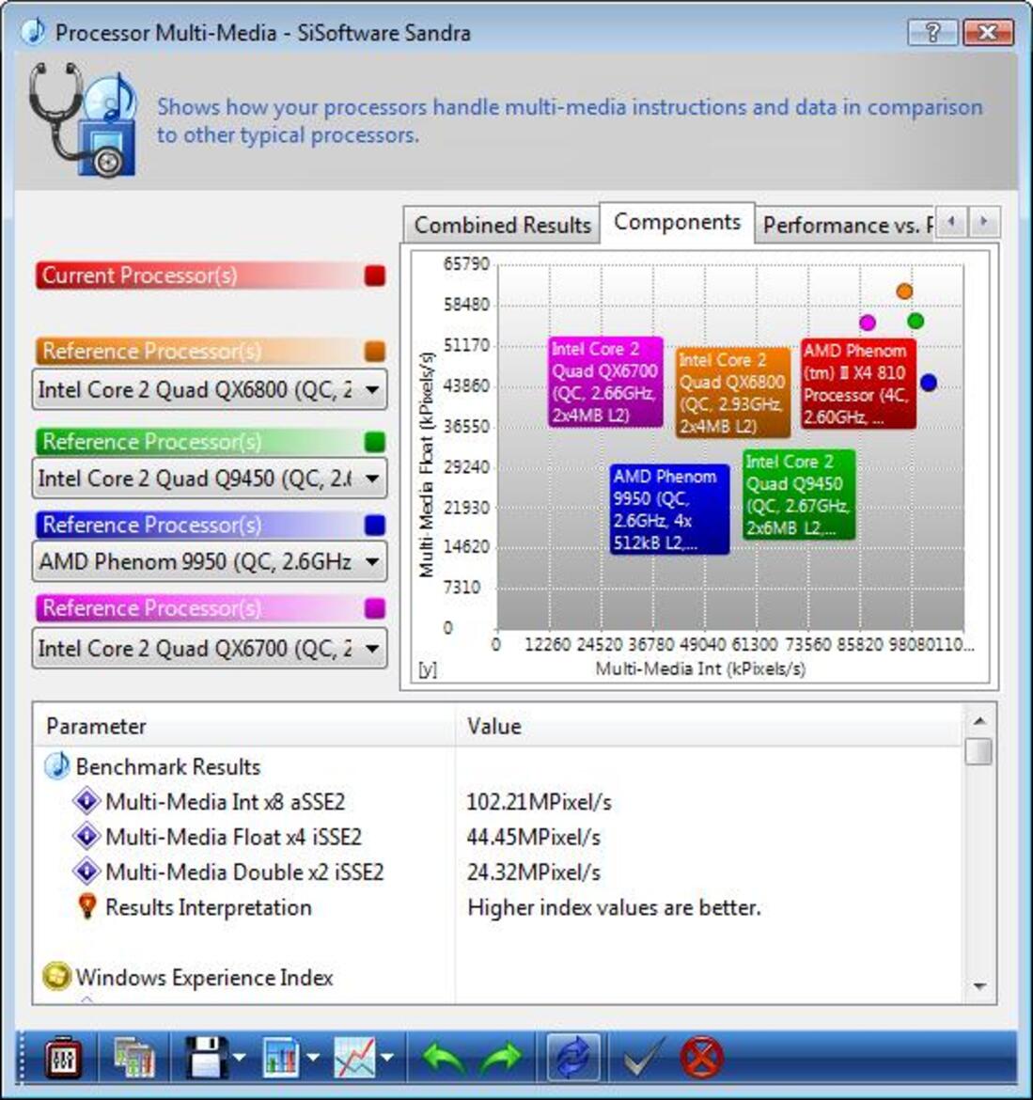This screenshot has height=1100, width=1033.
Task: Click the blue data point on chart
Action: pyautogui.click(x=929, y=383)
